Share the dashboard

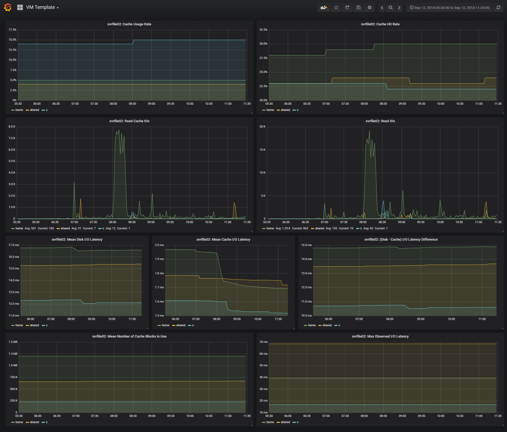(347, 8)
